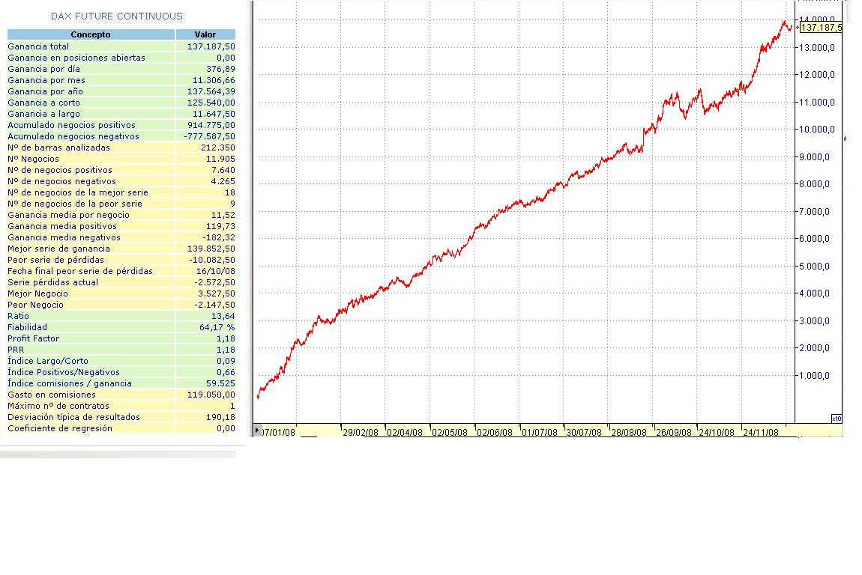Click the Ganancia media por negocio value 11,52
862x575 pixels.
click(223, 216)
